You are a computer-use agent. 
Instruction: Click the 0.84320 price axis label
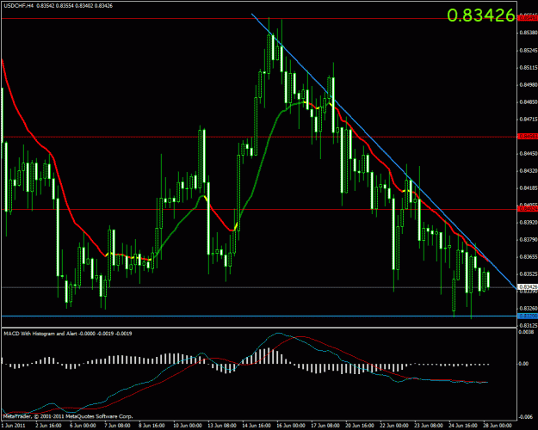(x=528, y=171)
